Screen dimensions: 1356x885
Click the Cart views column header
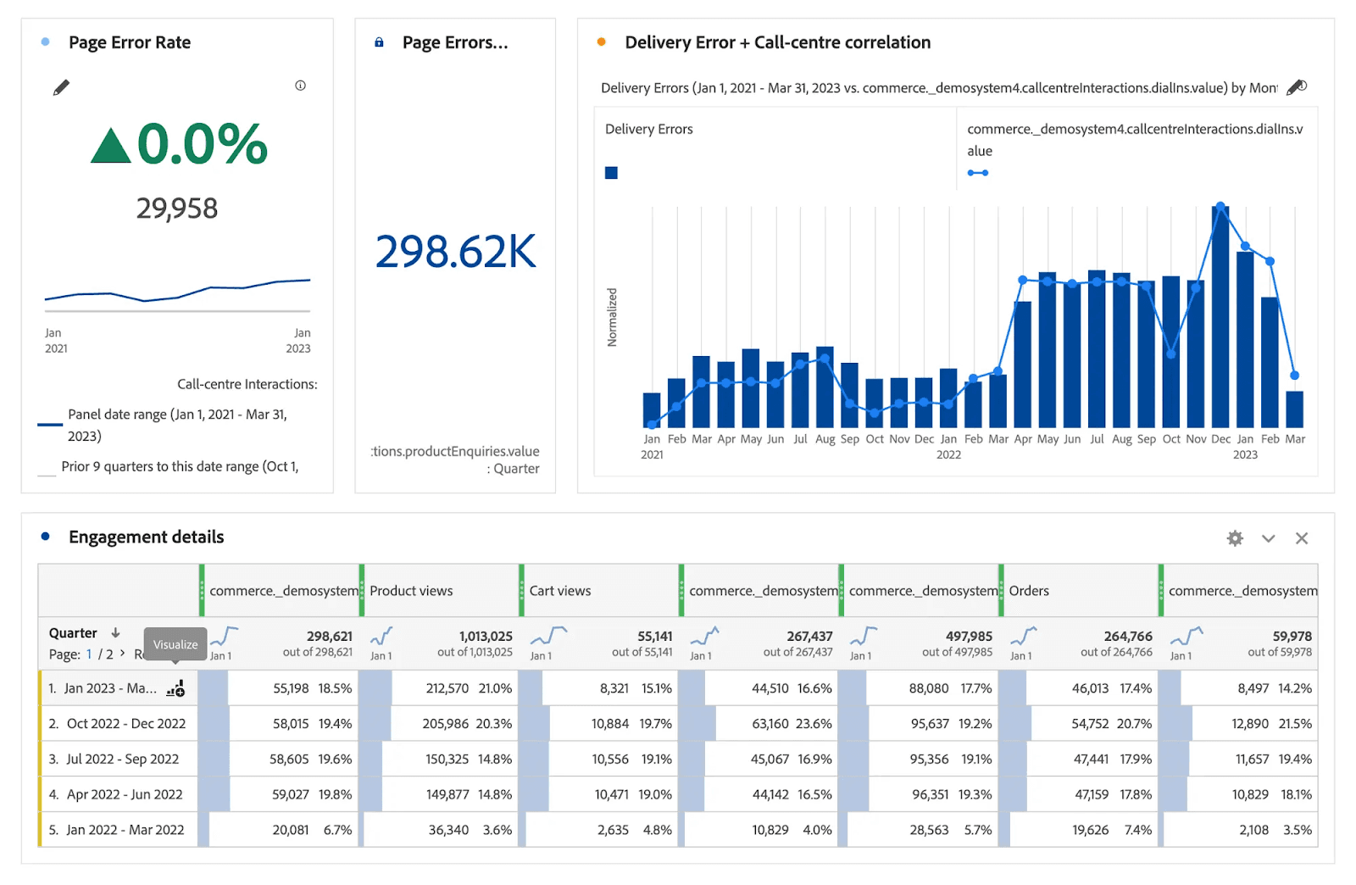coord(560,591)
